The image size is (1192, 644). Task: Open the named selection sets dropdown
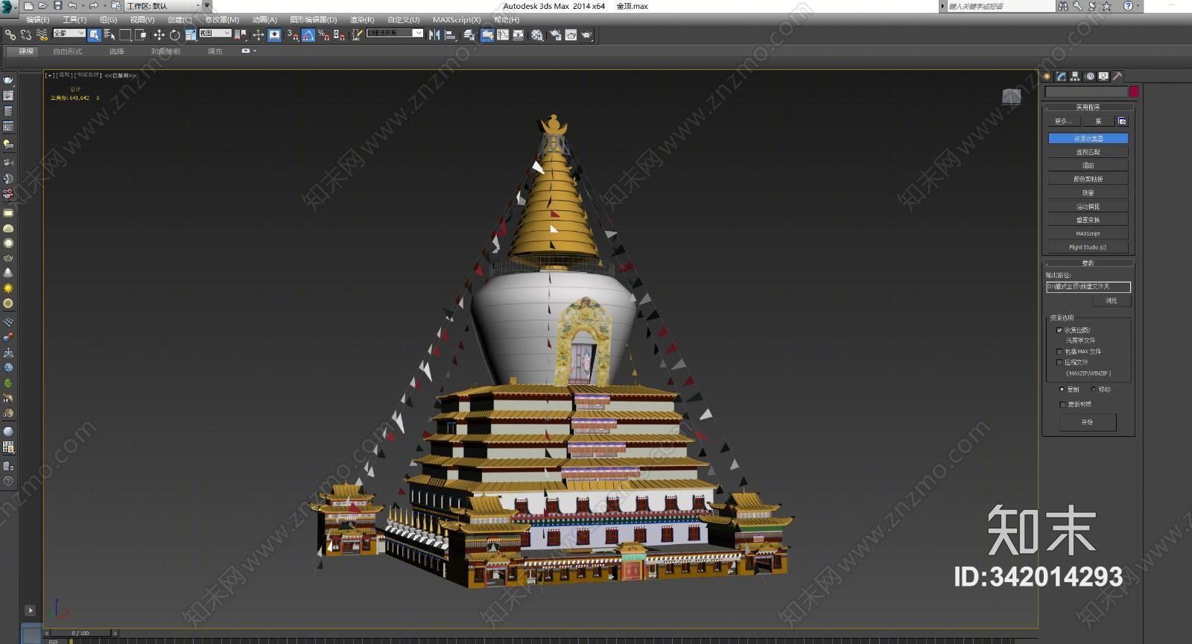coord(395,33)
